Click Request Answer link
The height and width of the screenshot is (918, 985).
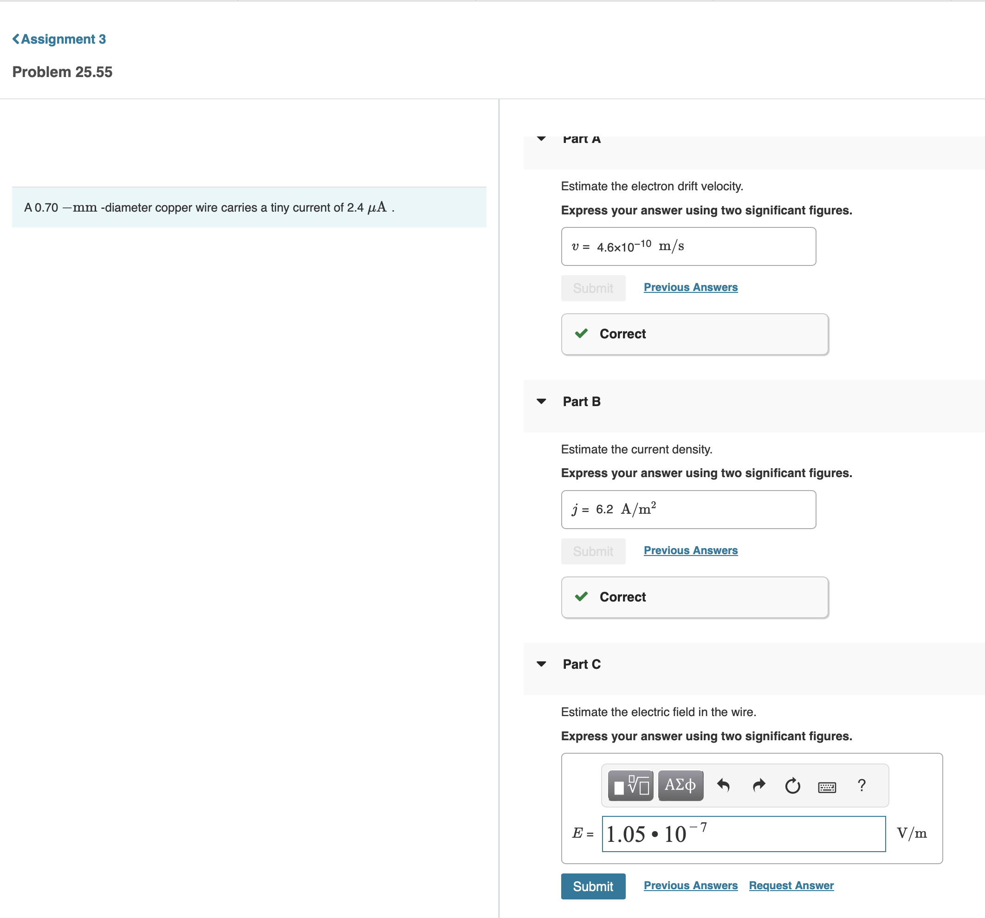point(791,886)
